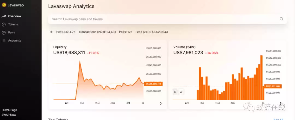Select the Overview menu item
Screen dimensions: 295x120
click(14, 16)
